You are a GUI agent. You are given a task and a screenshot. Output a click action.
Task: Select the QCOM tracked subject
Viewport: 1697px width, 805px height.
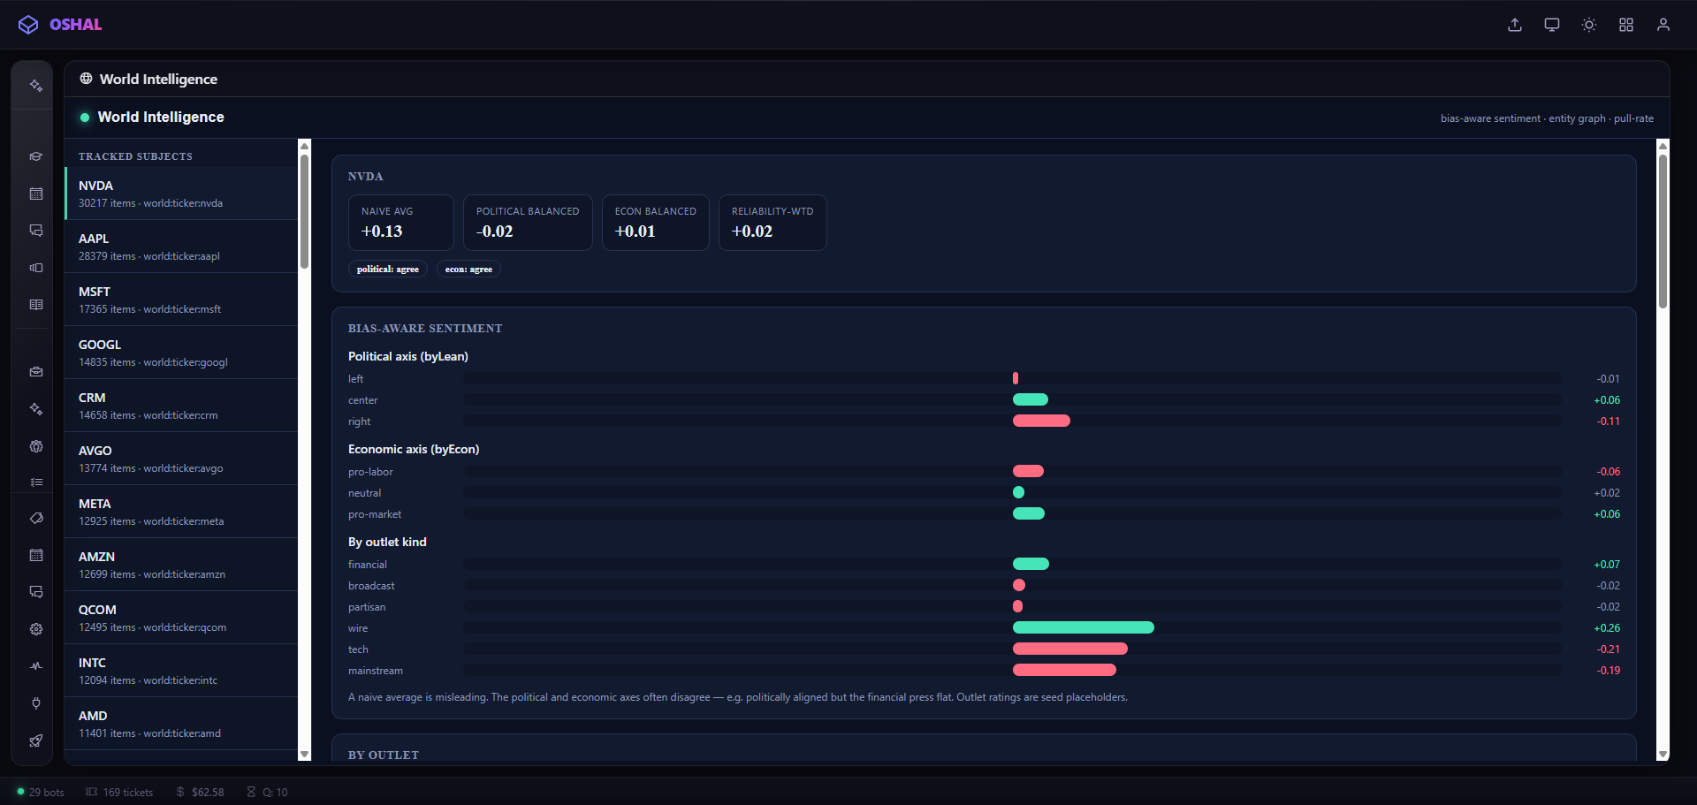(181, 618)
